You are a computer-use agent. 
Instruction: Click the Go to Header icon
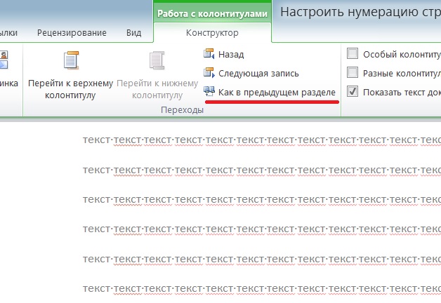(x=71, y=60)
